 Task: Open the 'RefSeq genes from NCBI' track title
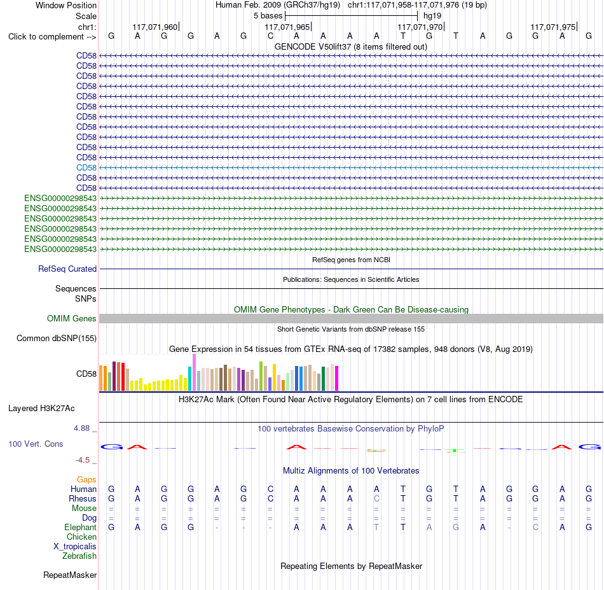(351, 260)
